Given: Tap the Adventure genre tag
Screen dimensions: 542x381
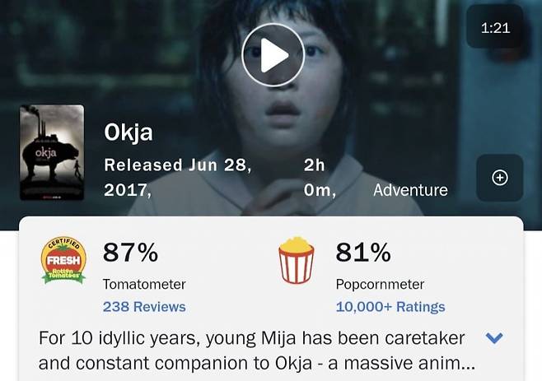Looking at the screenshot, I should click(x=410, y=190).
